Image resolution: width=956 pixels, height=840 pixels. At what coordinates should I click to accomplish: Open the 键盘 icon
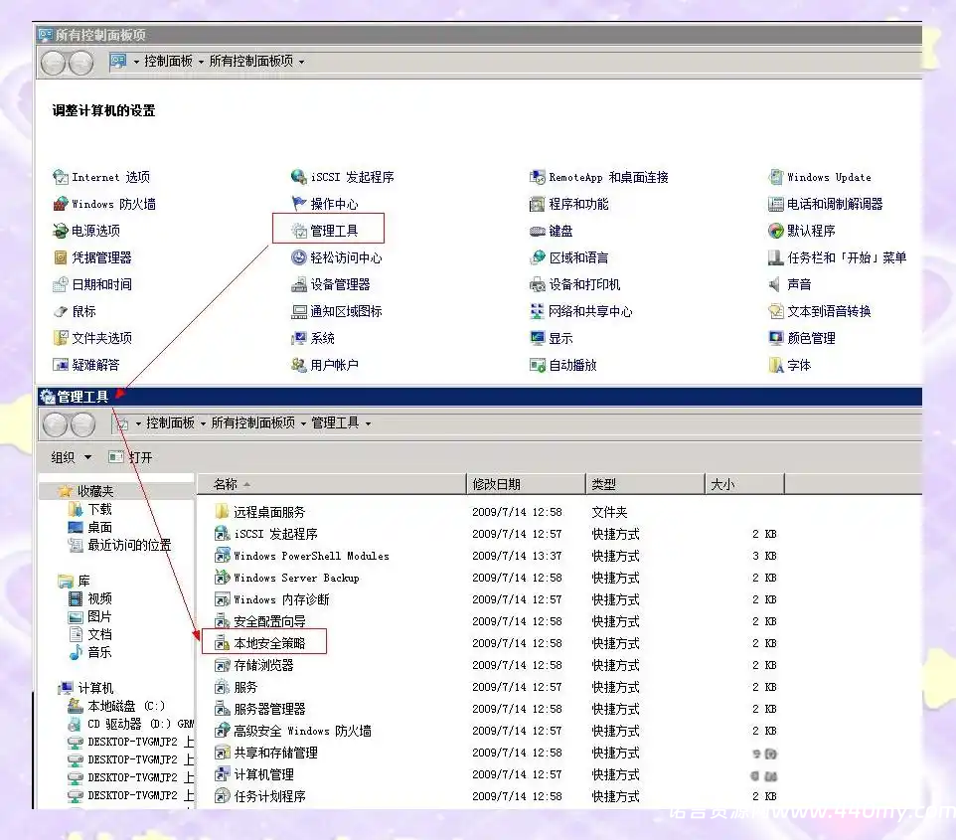pos(538,232)
